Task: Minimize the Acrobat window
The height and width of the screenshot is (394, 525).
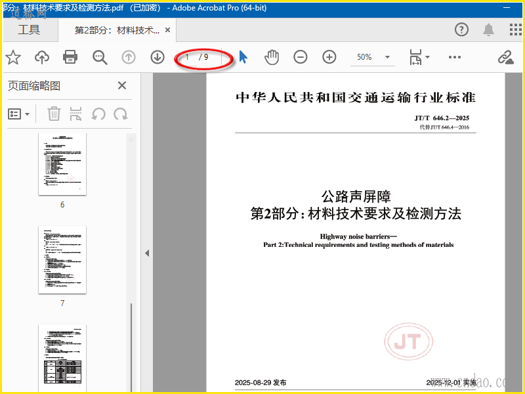Action: (507, 8)
